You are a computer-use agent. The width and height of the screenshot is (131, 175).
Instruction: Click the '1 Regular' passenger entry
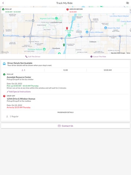pyautogui.click(x=12, y=116)
